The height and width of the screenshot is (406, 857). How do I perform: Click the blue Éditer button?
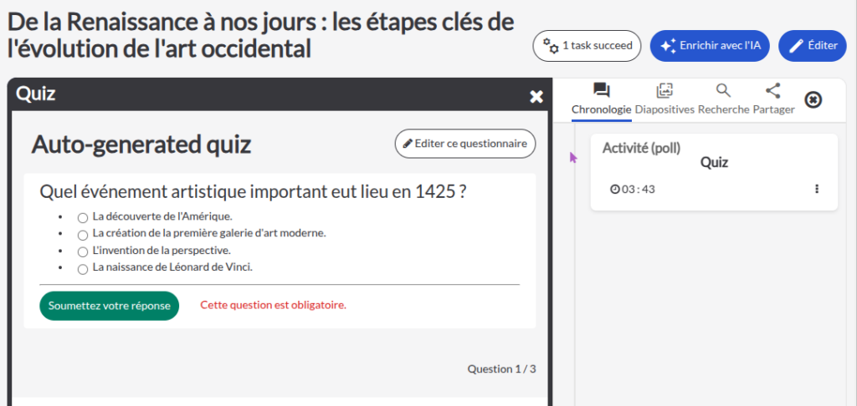coord(812,46)
